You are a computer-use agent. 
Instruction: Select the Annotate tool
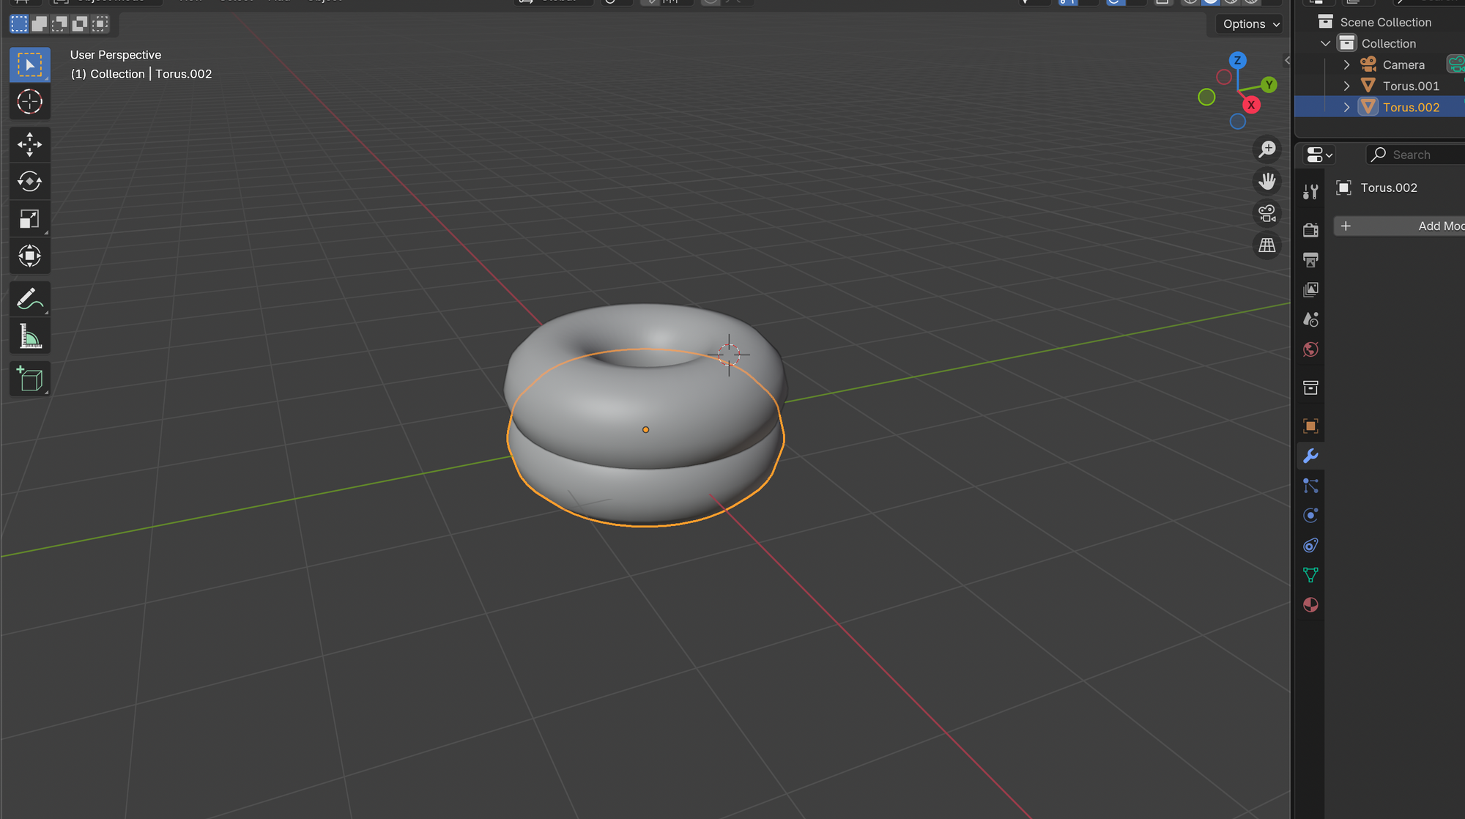30,299
